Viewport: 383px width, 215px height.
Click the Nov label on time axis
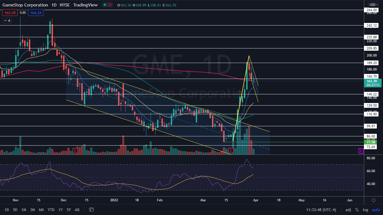(x=15, y=200)
